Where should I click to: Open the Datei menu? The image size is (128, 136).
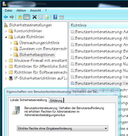pos(8,10)
